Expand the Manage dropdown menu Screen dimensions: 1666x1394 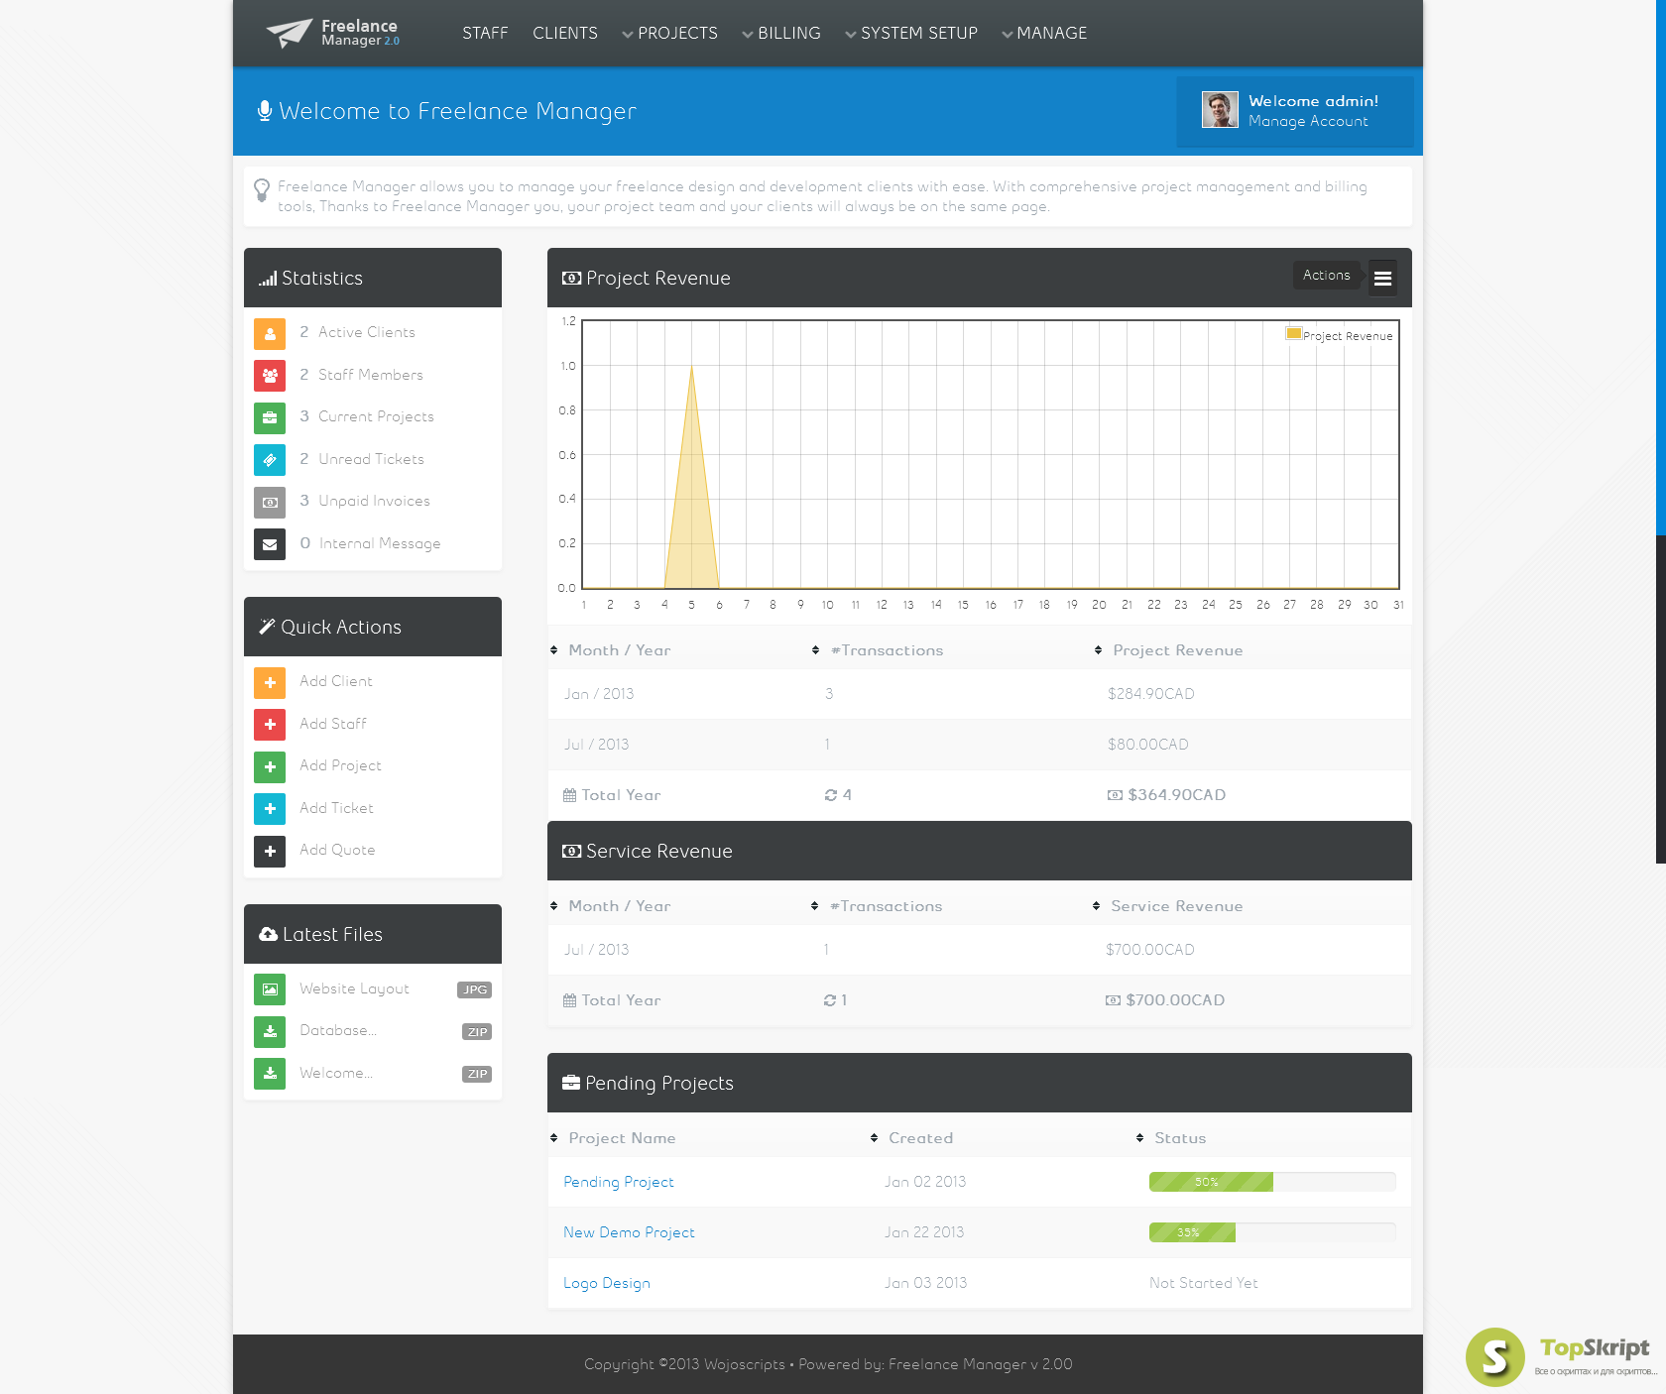coord(1044,34)
